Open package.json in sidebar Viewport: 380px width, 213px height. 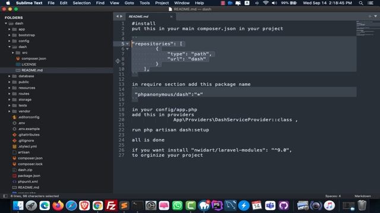coord(29,176)
